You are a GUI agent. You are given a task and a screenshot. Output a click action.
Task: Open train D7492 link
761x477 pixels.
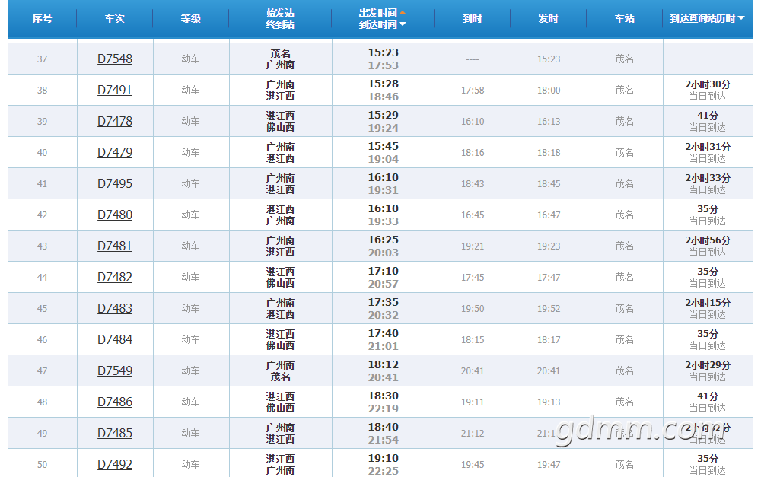click(115, 464)
